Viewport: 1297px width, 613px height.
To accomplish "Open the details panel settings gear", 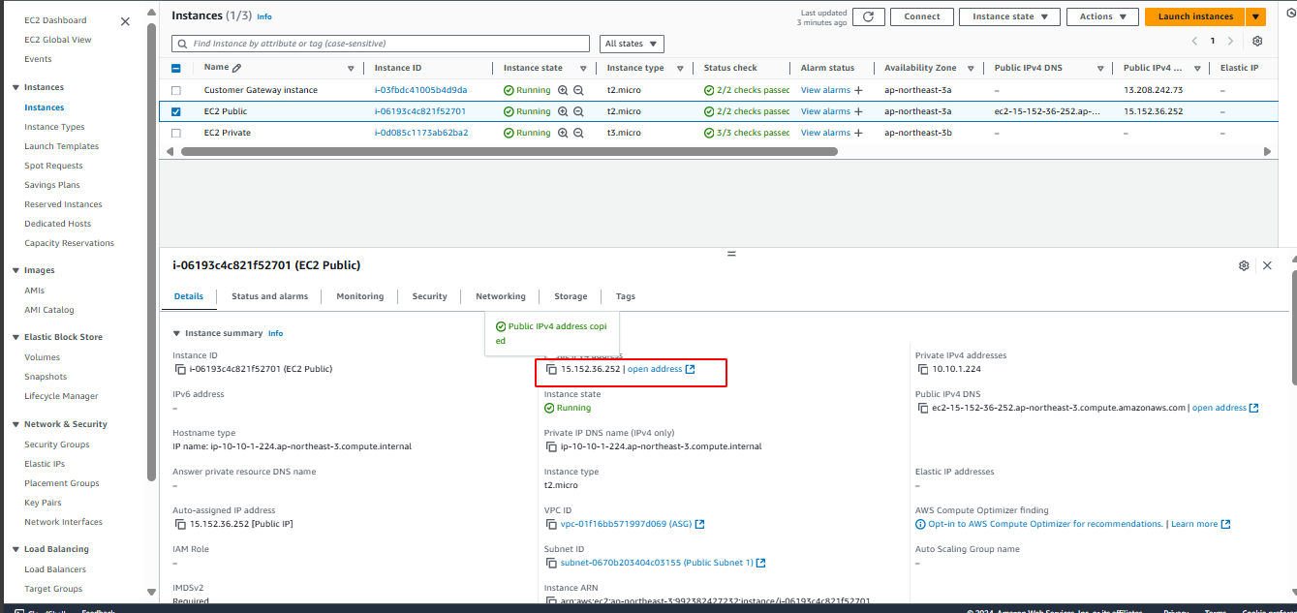I will [1244, 264].
